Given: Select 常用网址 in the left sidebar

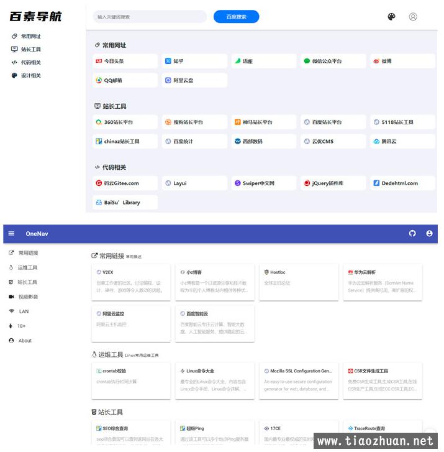Looking at the screenshot, I should pos(26,36).
